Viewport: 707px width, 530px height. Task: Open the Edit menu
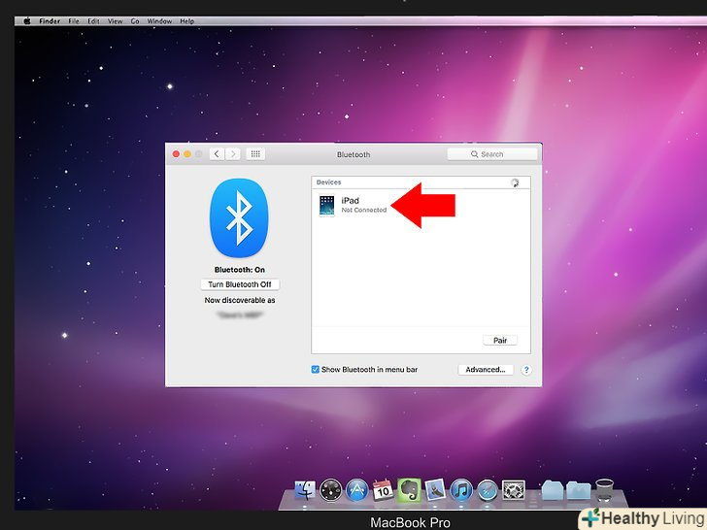point(93,20)
